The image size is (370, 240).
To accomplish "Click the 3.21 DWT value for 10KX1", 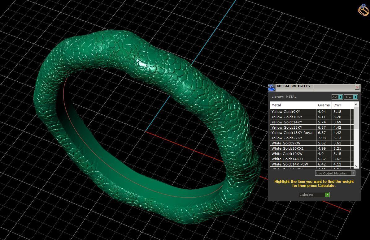I will 337,148.
